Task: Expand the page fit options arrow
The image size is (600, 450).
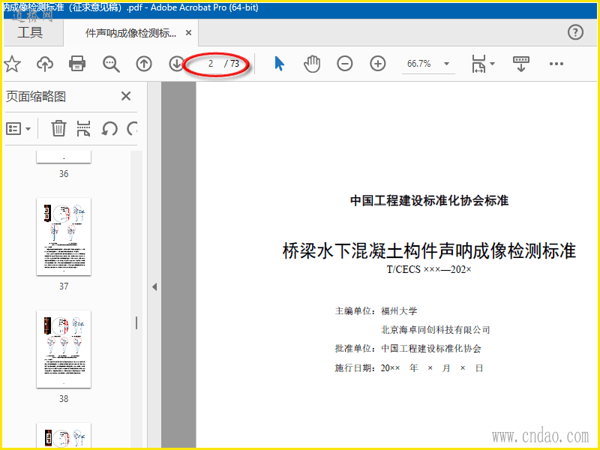Action: [x=493, y=64]
